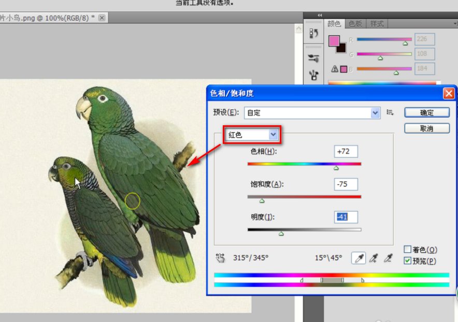The image size is (458, 322).
Task: Click the foreground pink color swatch
Action: (x=334, y=40)
